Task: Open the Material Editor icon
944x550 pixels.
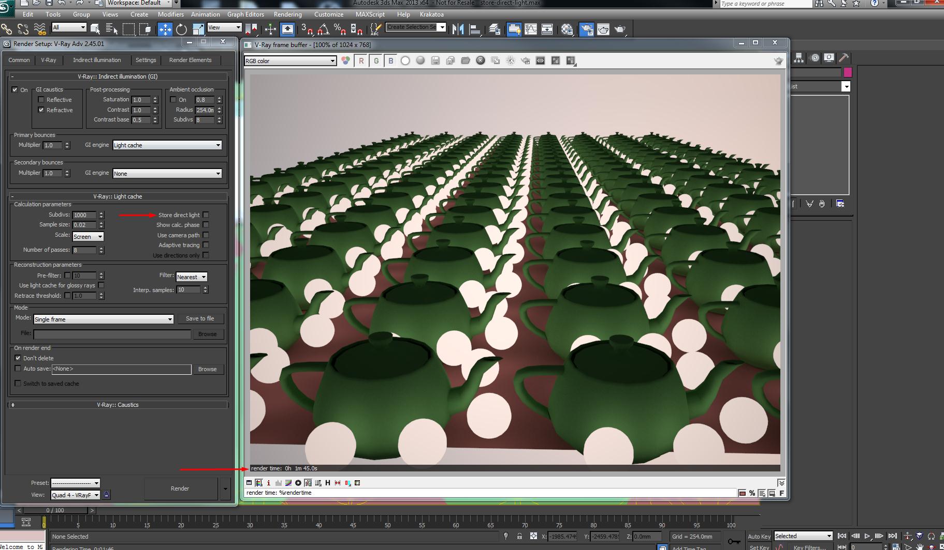Action: (567, 29)
